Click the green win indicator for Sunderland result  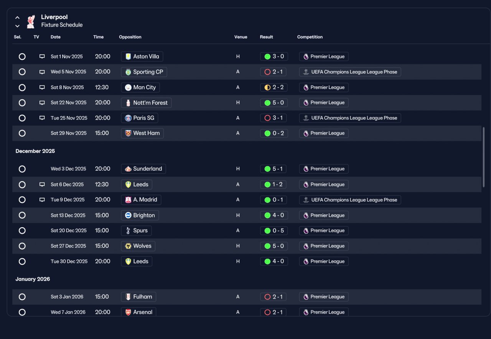click(x=267, y=169)
